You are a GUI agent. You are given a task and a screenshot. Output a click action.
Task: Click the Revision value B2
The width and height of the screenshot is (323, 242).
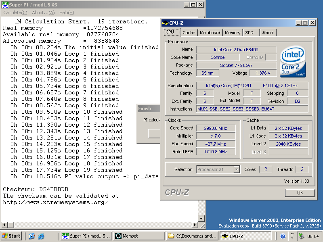[298, 101]
